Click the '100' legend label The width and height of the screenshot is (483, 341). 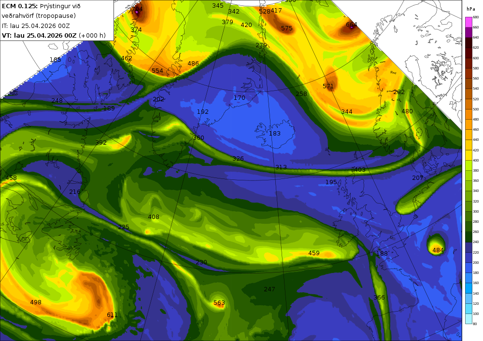pyautogui.click(x=476, y=314)
